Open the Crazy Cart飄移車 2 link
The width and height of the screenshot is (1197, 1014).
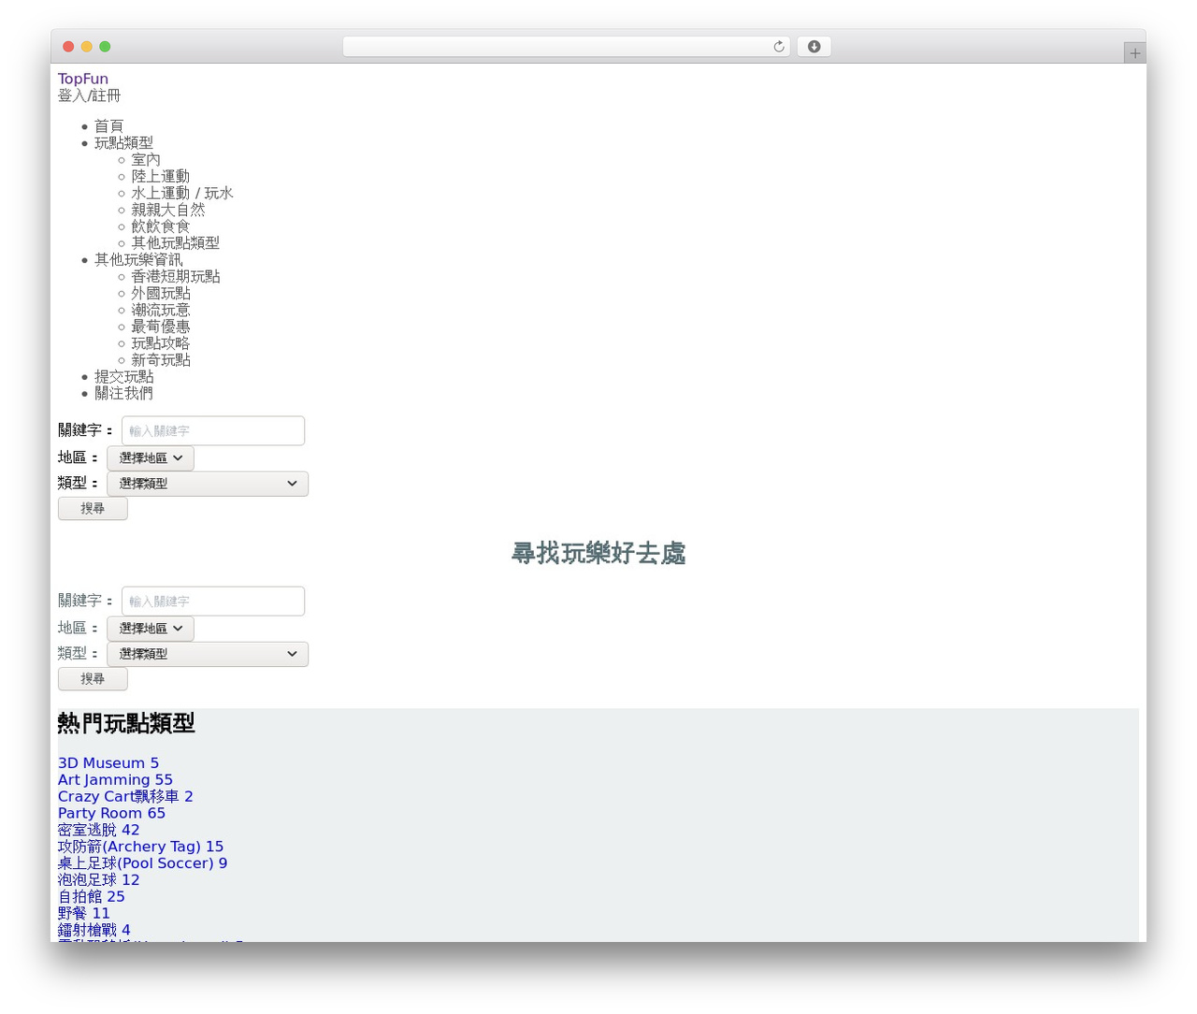coord(125,797)
